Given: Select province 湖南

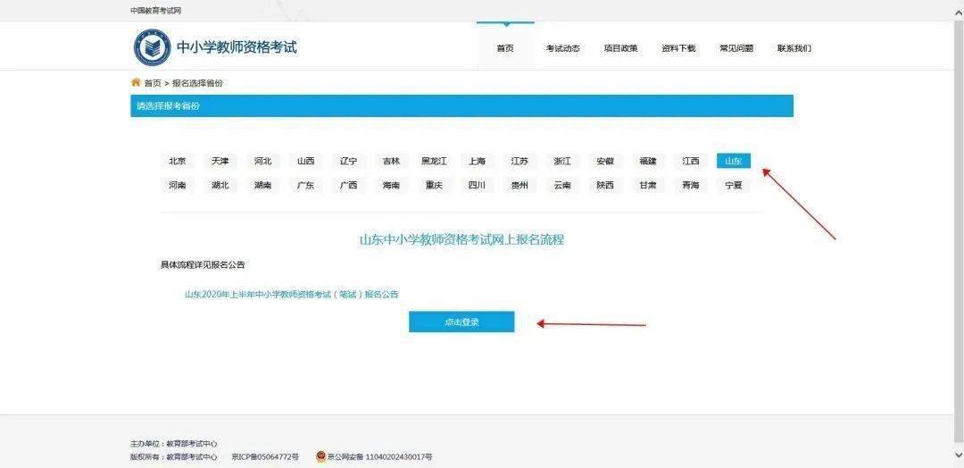Looking at the screenshot, I should coord(263,185).
